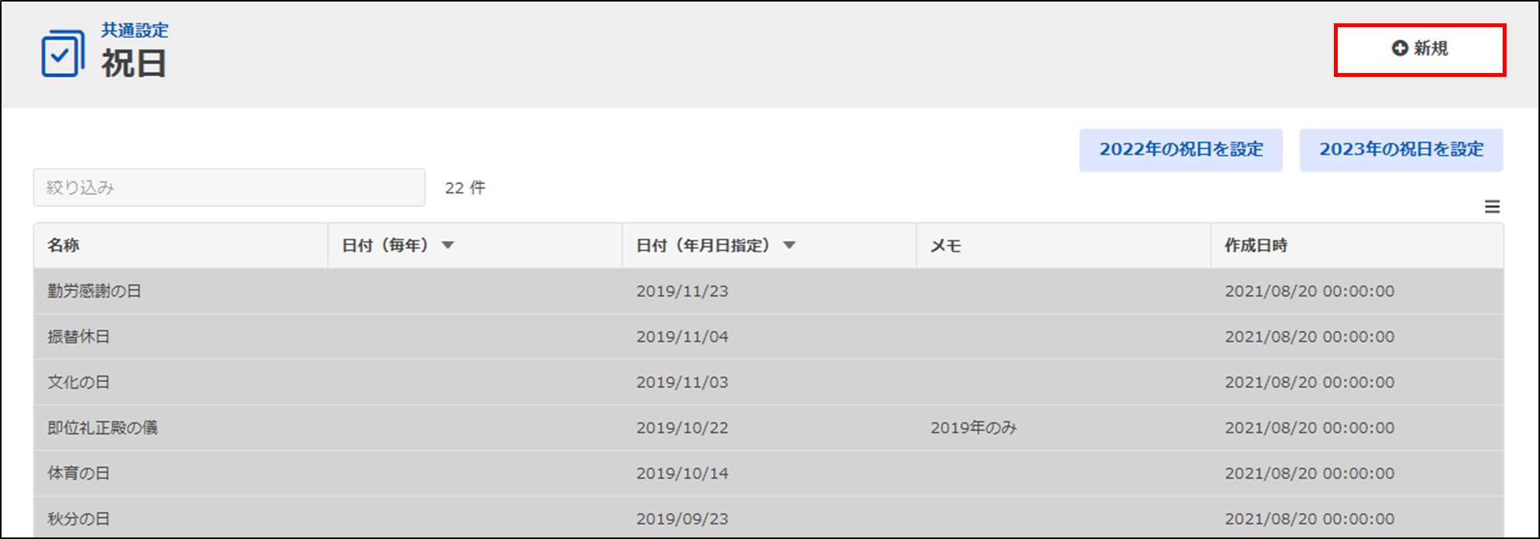
Task: Select the 勤労感謝の日 row
Action: [94, 291]
